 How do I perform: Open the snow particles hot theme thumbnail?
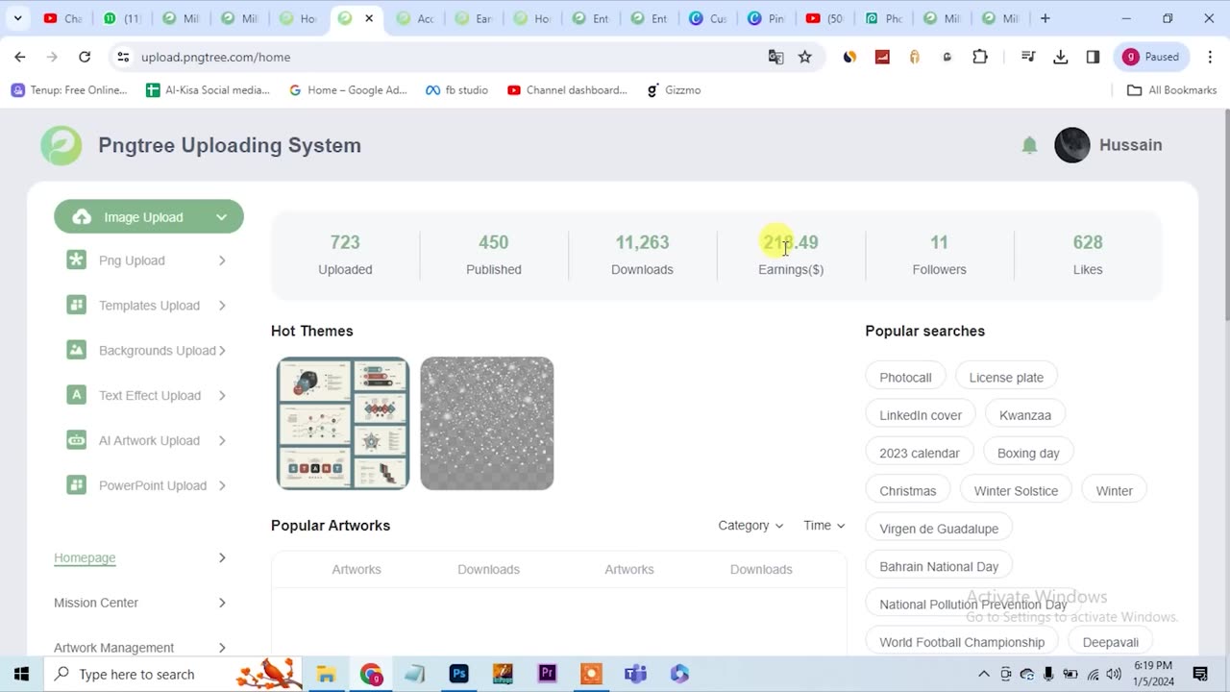coord(487,423)
